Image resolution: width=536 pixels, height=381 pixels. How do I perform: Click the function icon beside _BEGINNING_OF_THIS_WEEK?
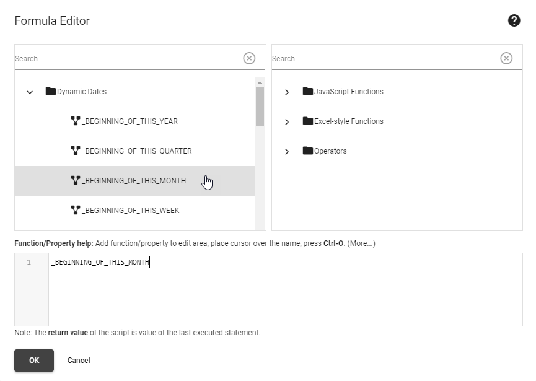74,210
